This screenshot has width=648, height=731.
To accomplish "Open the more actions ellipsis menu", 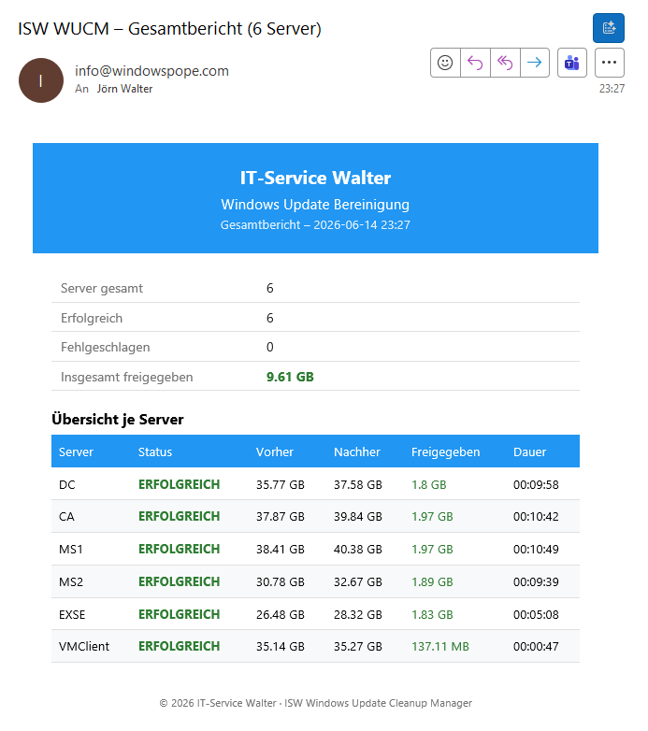I will (x=610, y=63).
